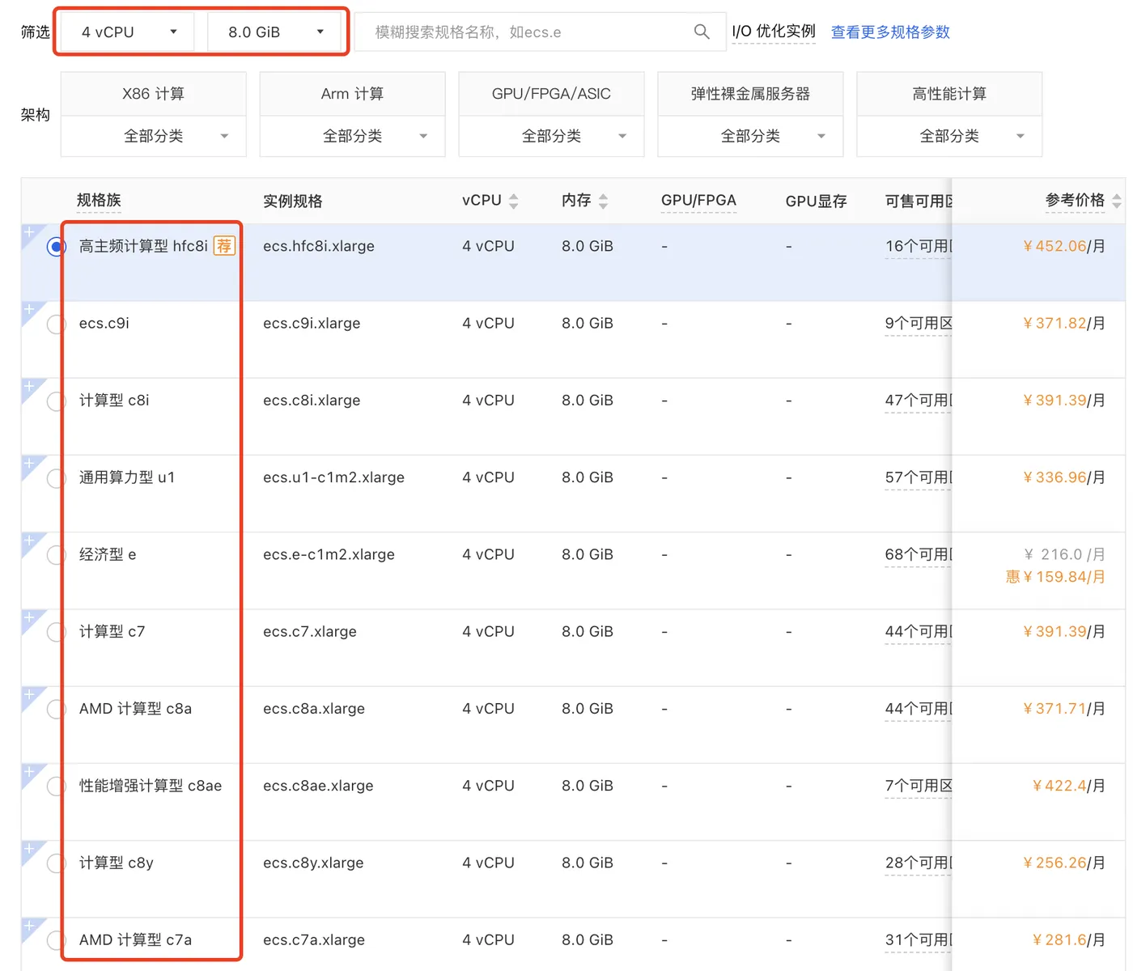Open 全部分类 dropdown under 高性能计算
The height and width of the screenshot is (971, 1133).
coord(950,136)
